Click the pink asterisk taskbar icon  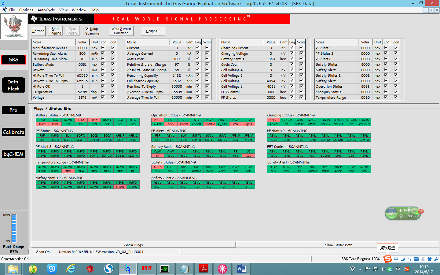click(222, 269)
